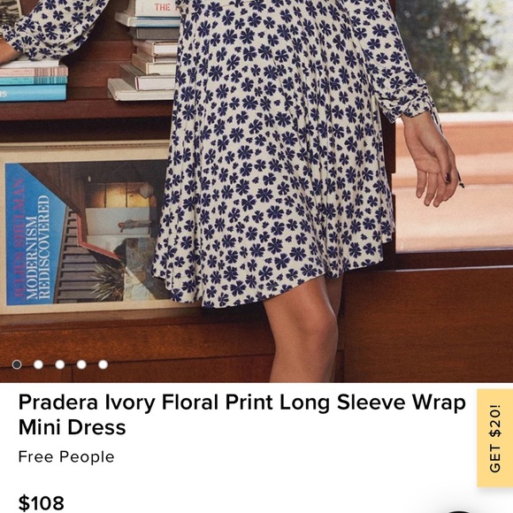Screen dimensions: 513x513
Task: Open the Free People brand link
Action: coord(66,456)
